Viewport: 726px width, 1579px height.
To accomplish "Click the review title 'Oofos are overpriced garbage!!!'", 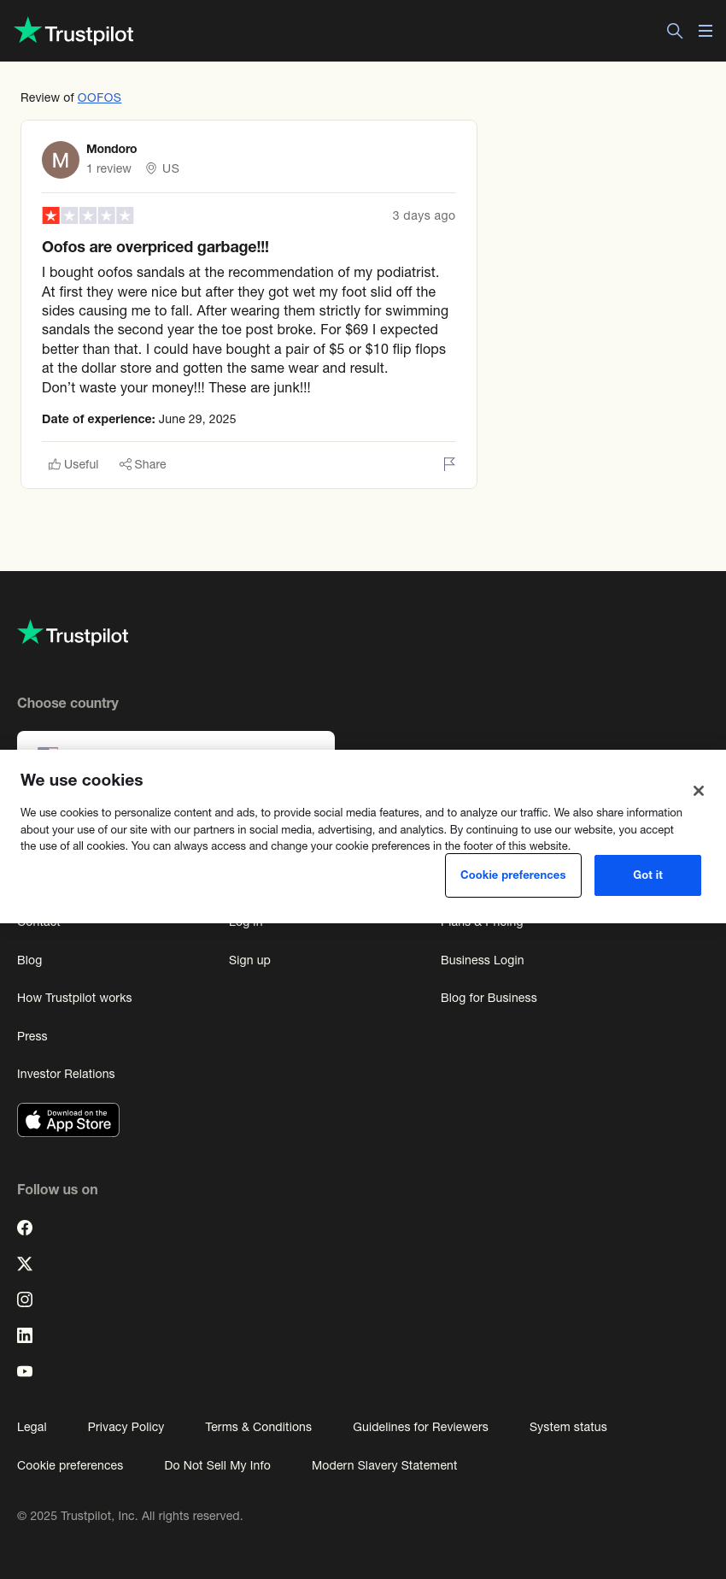I will [x=155, y=247].
